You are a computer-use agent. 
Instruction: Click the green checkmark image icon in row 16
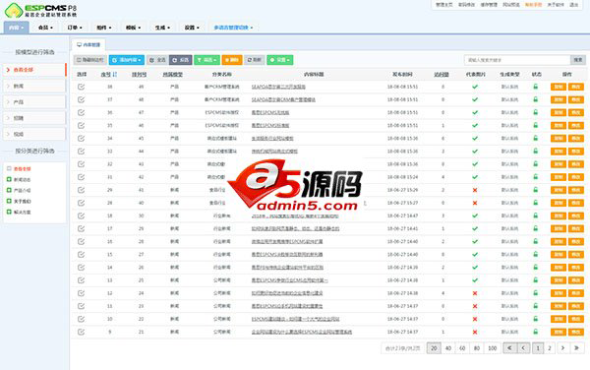(475, 242)
